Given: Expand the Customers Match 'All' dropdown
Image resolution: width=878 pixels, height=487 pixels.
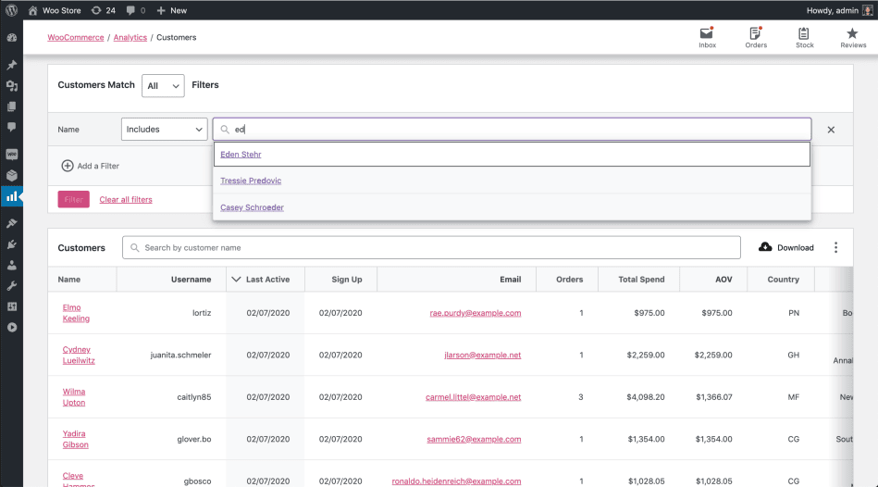Looking at the screenshot, I should pos(163,86).
